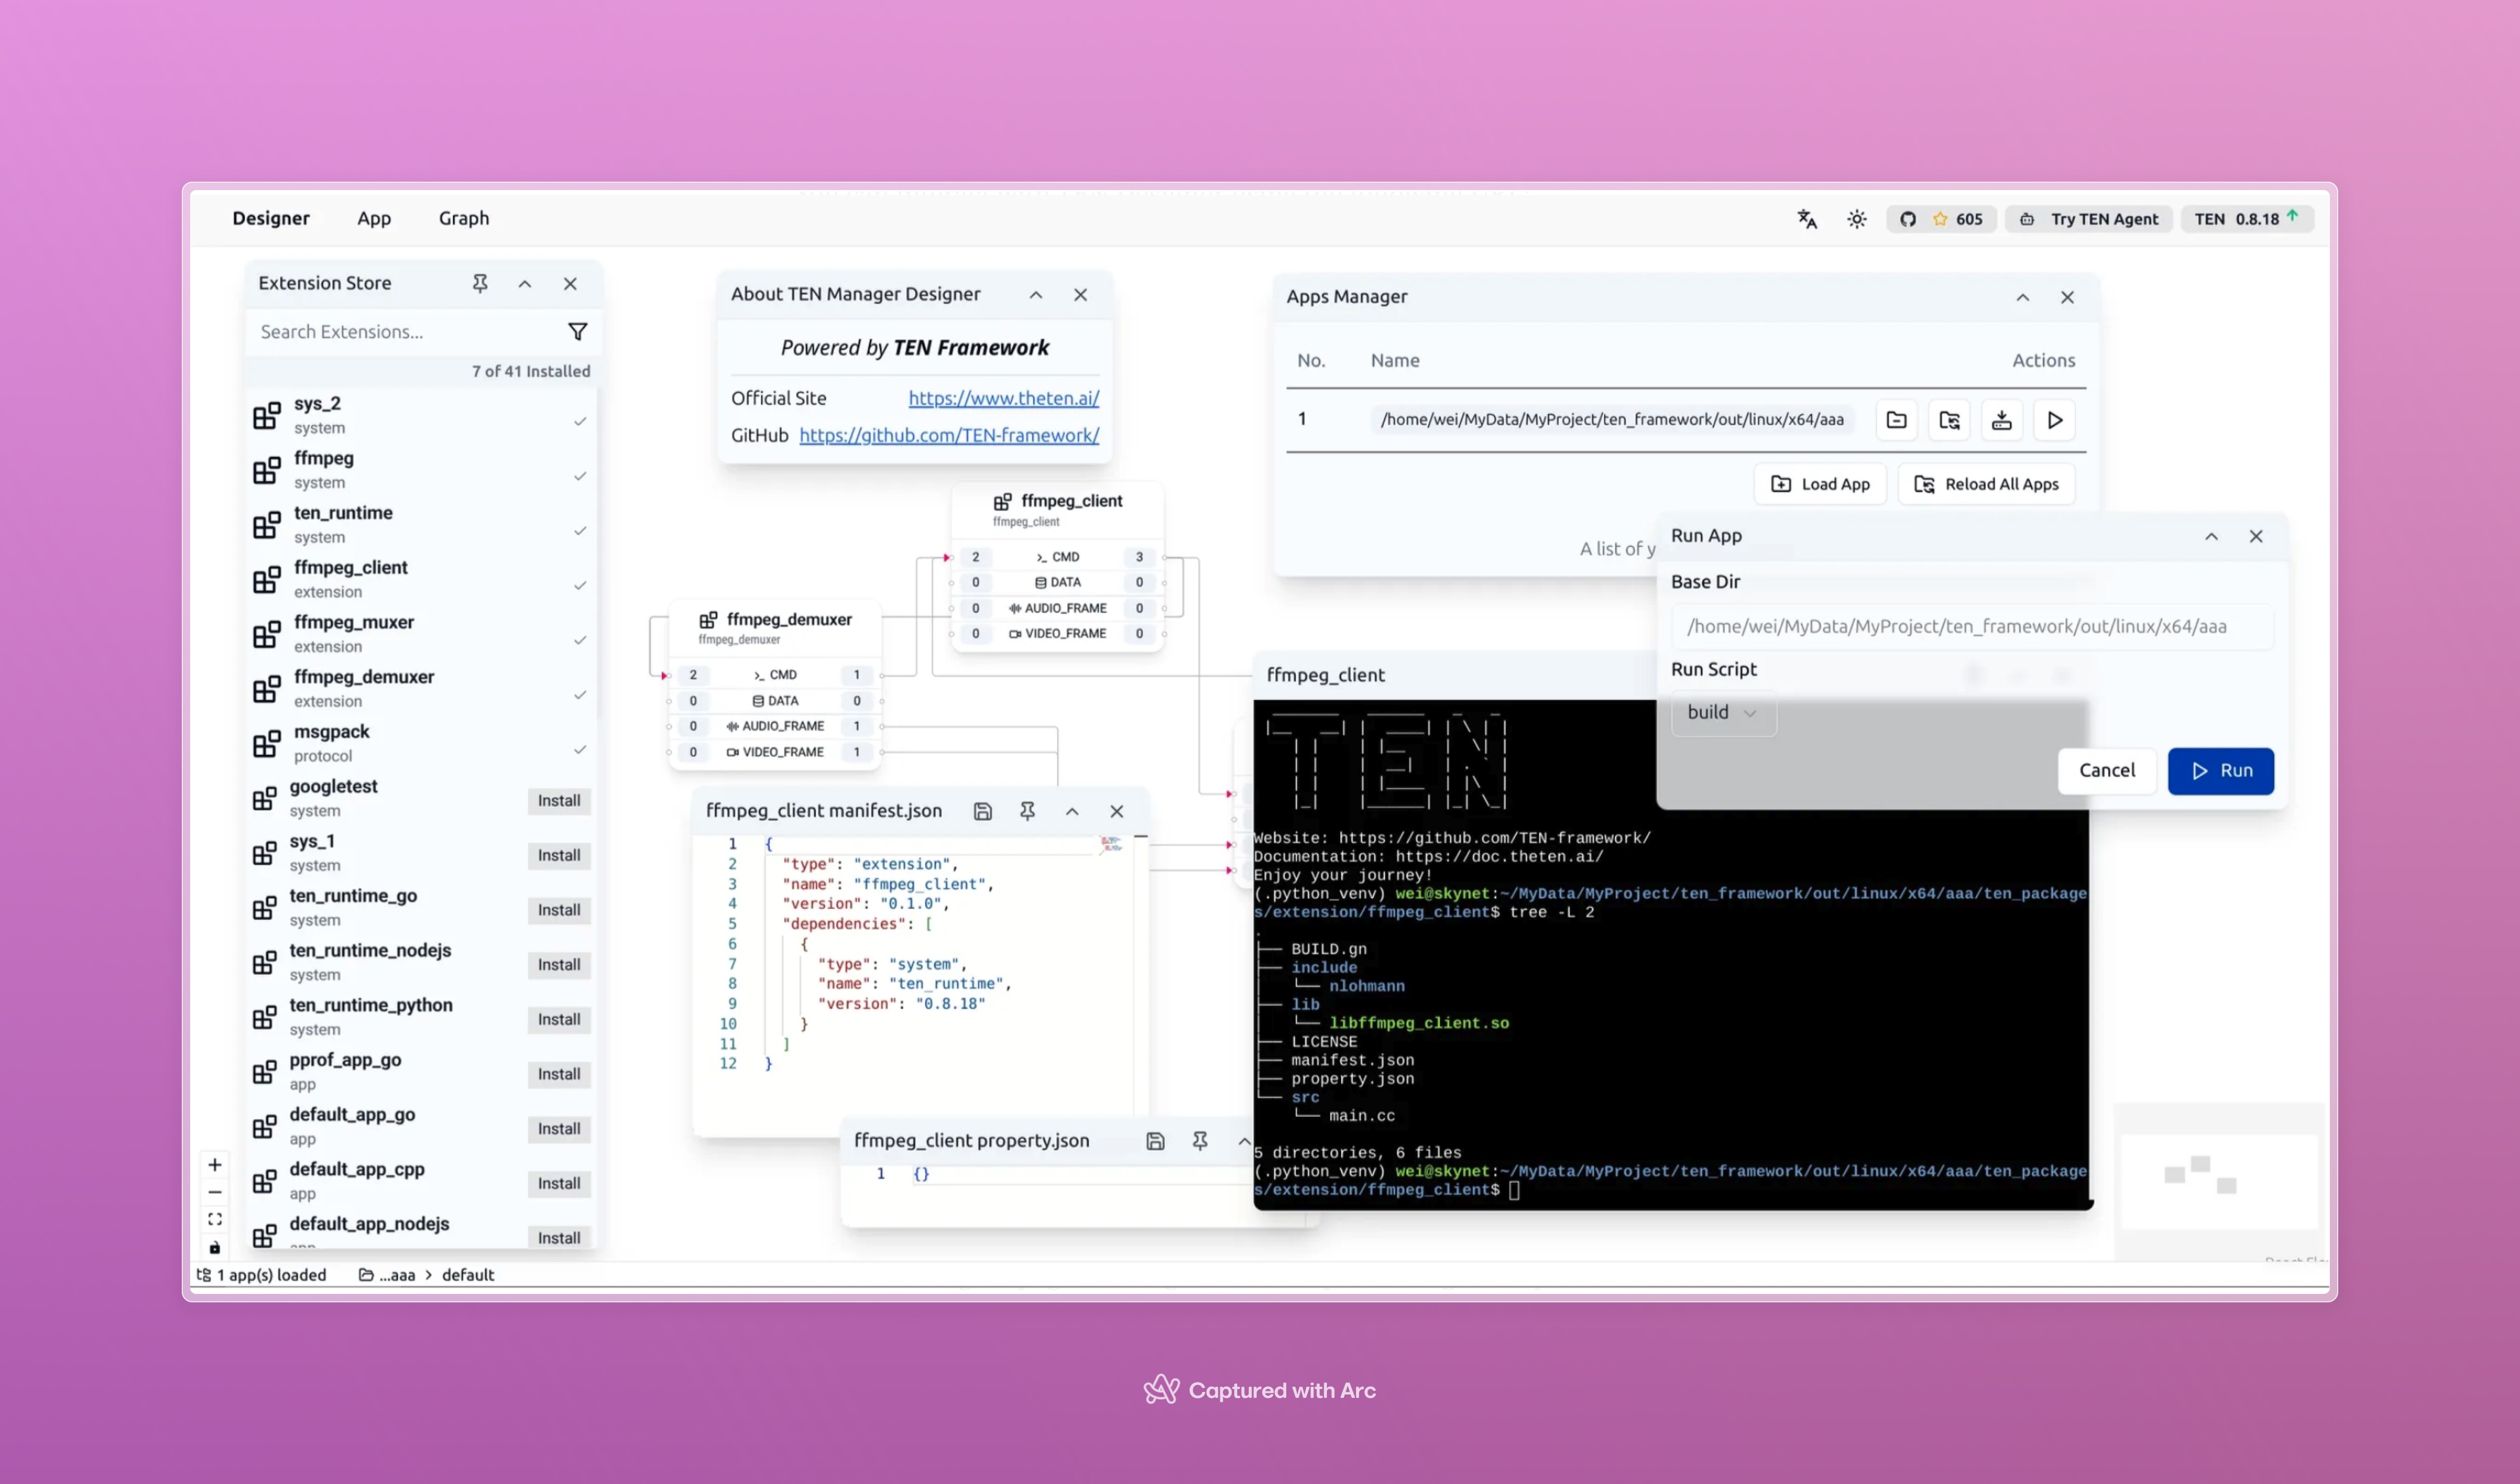Collapse the Apps Manager panel

click(2023, 298)
